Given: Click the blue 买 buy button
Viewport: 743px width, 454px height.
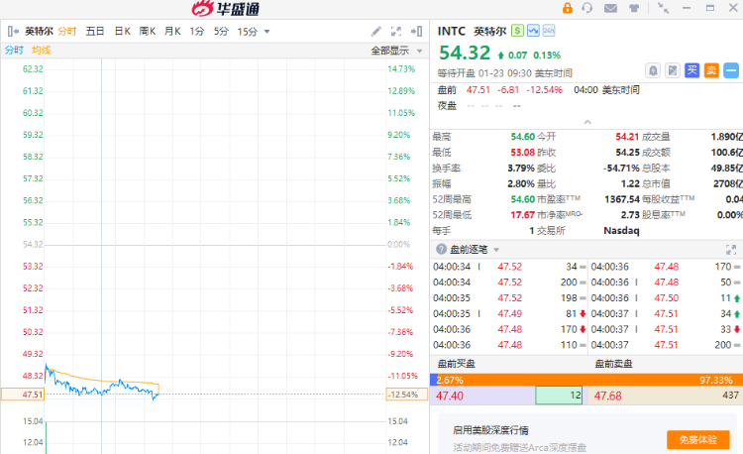Looking at the screenshot, I should (692, 70).
